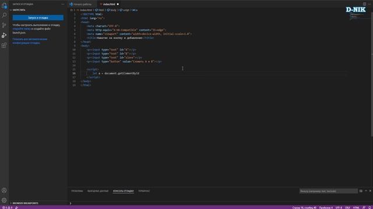This screenshot has height=209, width=373.
Task: Click script in the breadcrumb path
Action: pos(124,10)
